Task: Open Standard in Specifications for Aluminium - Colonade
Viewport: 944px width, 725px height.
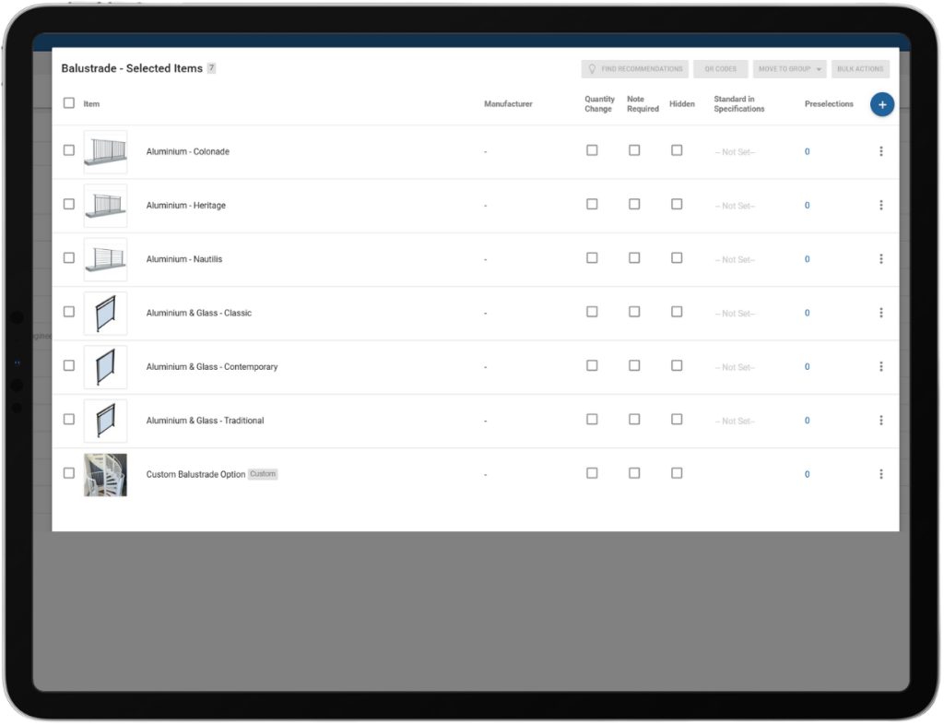Action: tap(735, 152)
